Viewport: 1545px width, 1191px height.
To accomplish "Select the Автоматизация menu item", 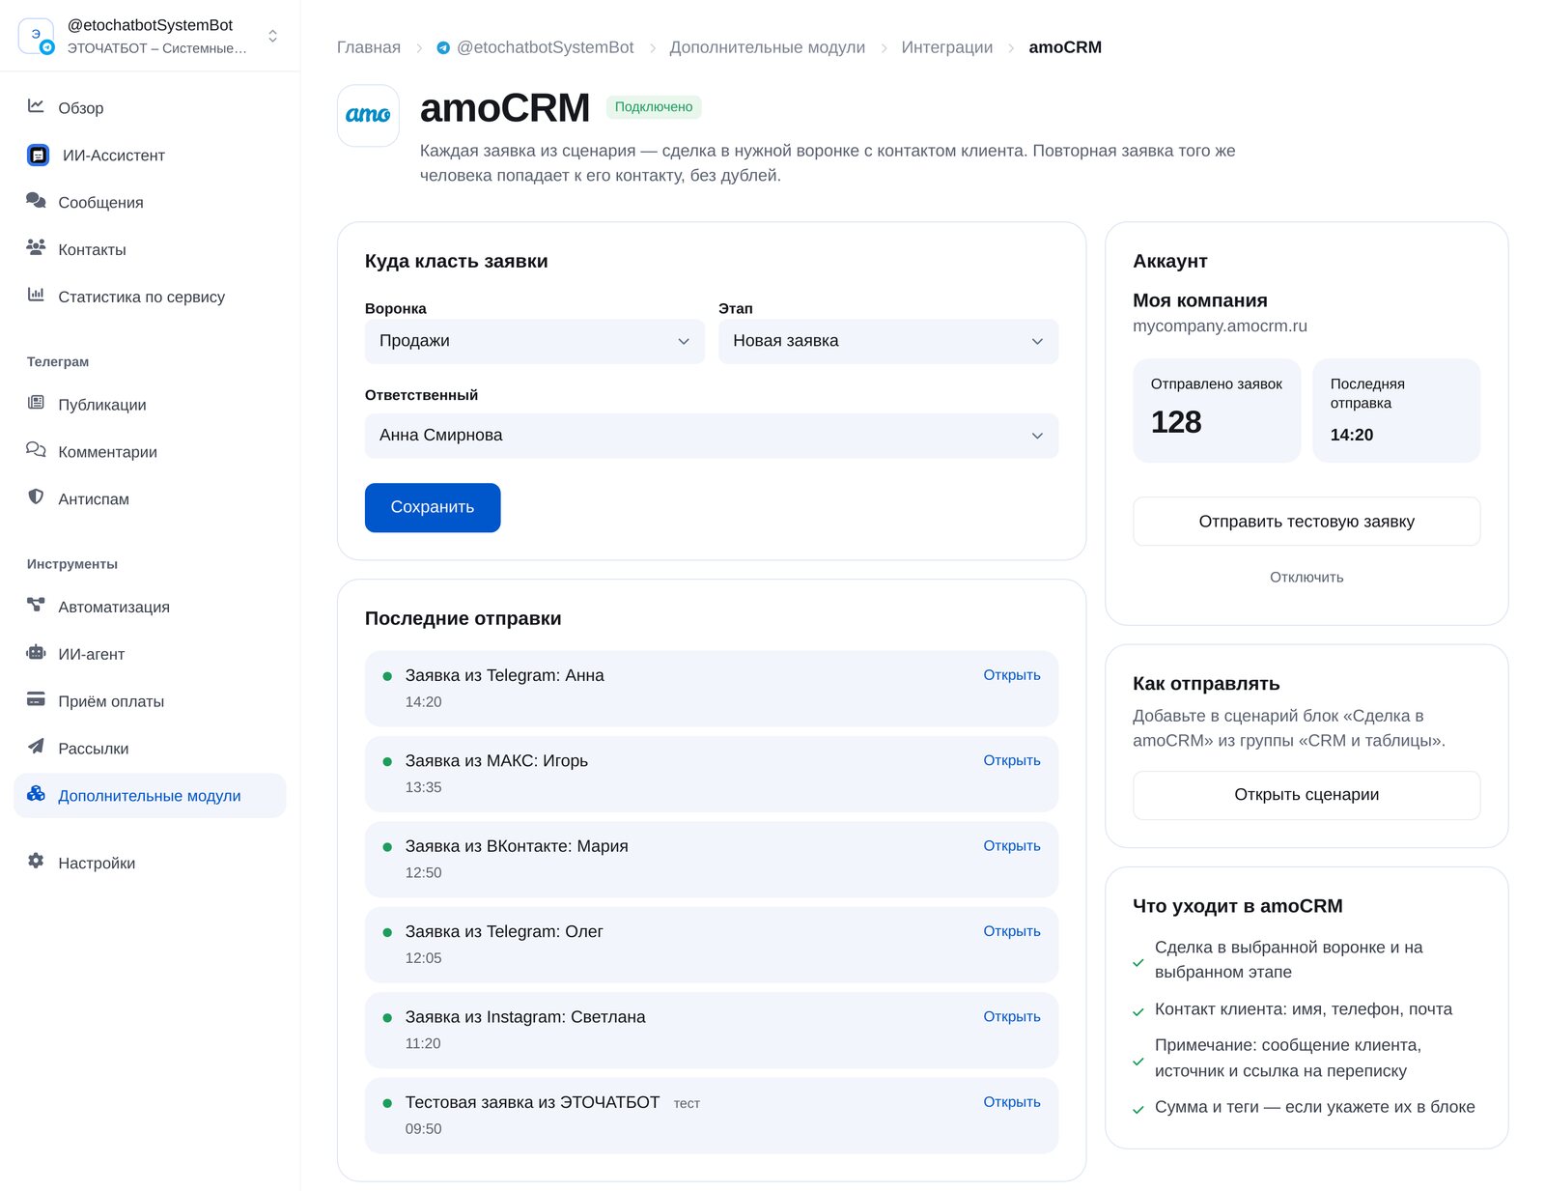I will [150, 607].
